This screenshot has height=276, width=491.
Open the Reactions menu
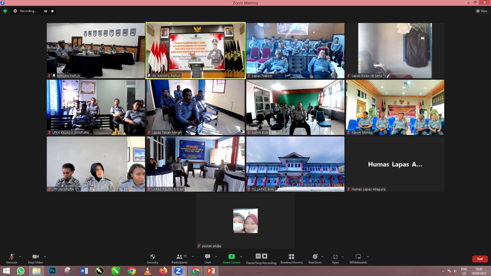pyautogui.click(x=315, y=257)
